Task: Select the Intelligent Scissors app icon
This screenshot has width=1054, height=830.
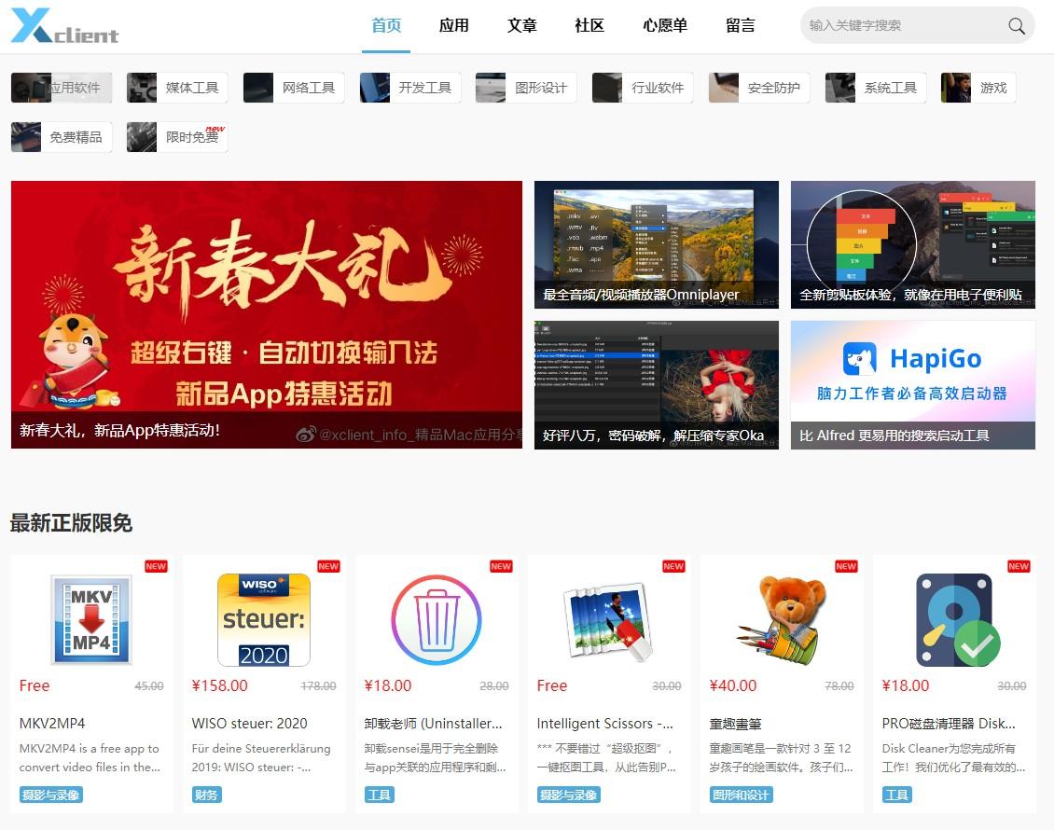Action: [x=608, y=620]
